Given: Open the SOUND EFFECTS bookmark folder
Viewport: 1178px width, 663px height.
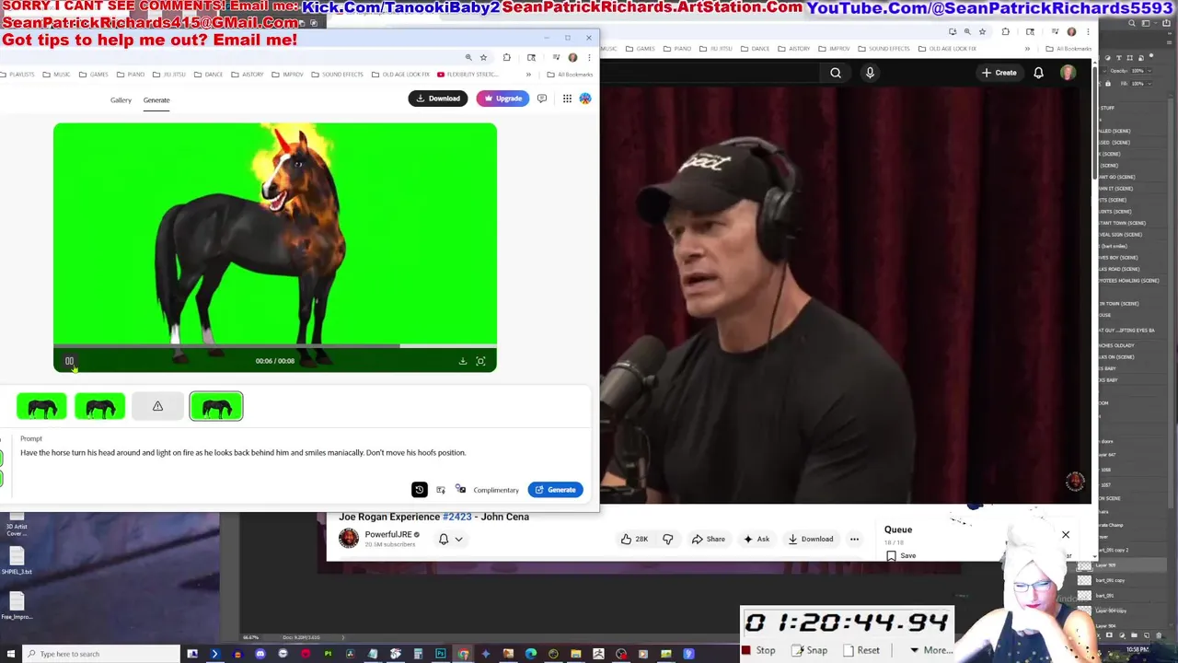Looking at the screenshot, I should click(338, 75).
